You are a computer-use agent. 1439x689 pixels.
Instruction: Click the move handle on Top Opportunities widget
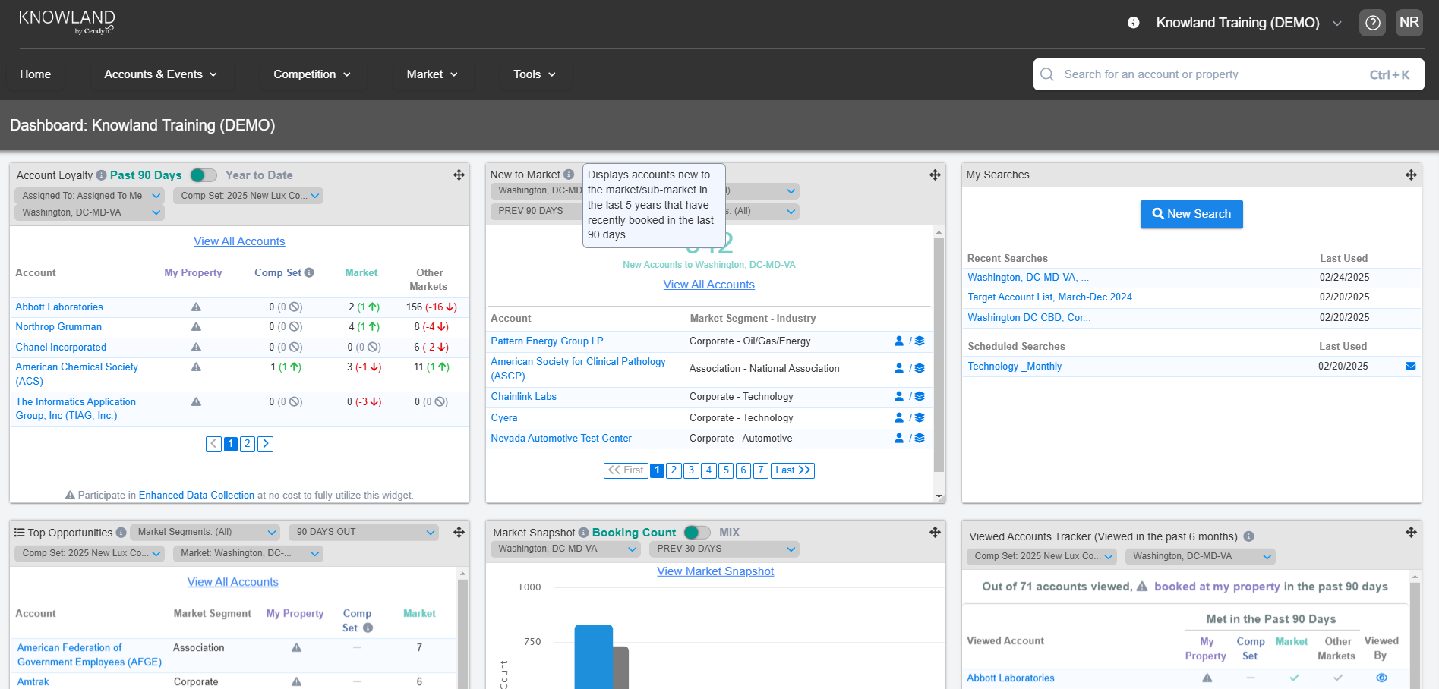point(459,533)
